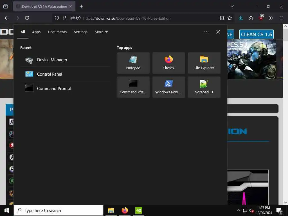
Task: Open the Windows Start menu
Action: (x=7, y=210)
